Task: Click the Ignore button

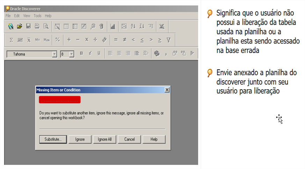Action: pyautogui.click(x=80, y=139)
